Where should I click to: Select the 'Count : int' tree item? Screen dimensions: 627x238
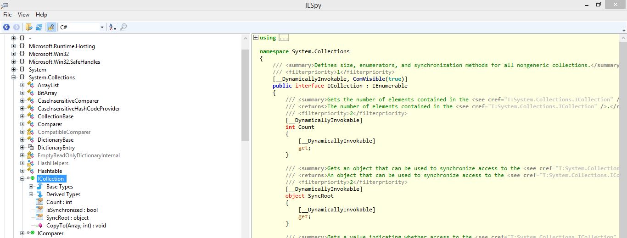[x=59, y=202]
